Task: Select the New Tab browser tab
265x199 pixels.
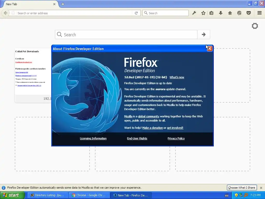Action: pos(31,4)
